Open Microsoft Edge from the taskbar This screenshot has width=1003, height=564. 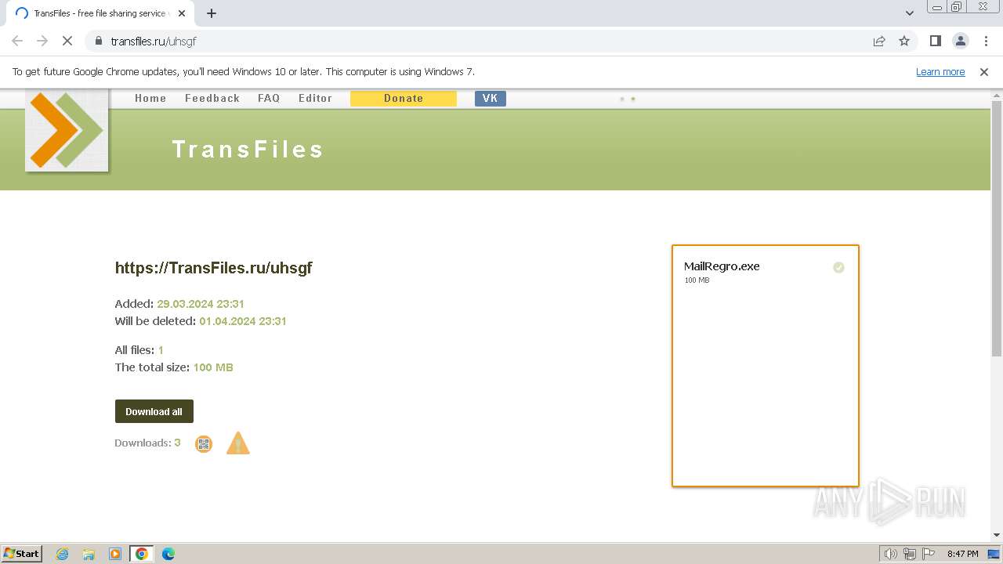[168, 554]
